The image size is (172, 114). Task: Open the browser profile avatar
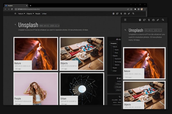point(142,9)
